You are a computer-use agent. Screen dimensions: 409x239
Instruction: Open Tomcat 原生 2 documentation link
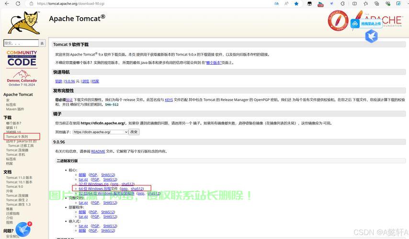pos(17,200)
